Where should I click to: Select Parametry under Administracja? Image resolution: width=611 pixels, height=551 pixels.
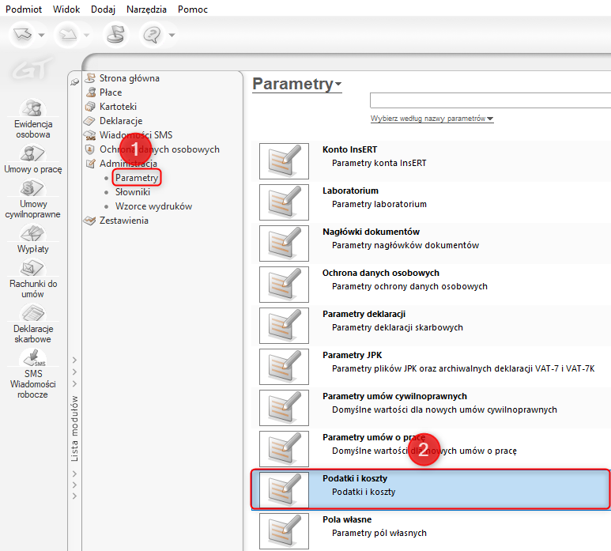[137, 178]
